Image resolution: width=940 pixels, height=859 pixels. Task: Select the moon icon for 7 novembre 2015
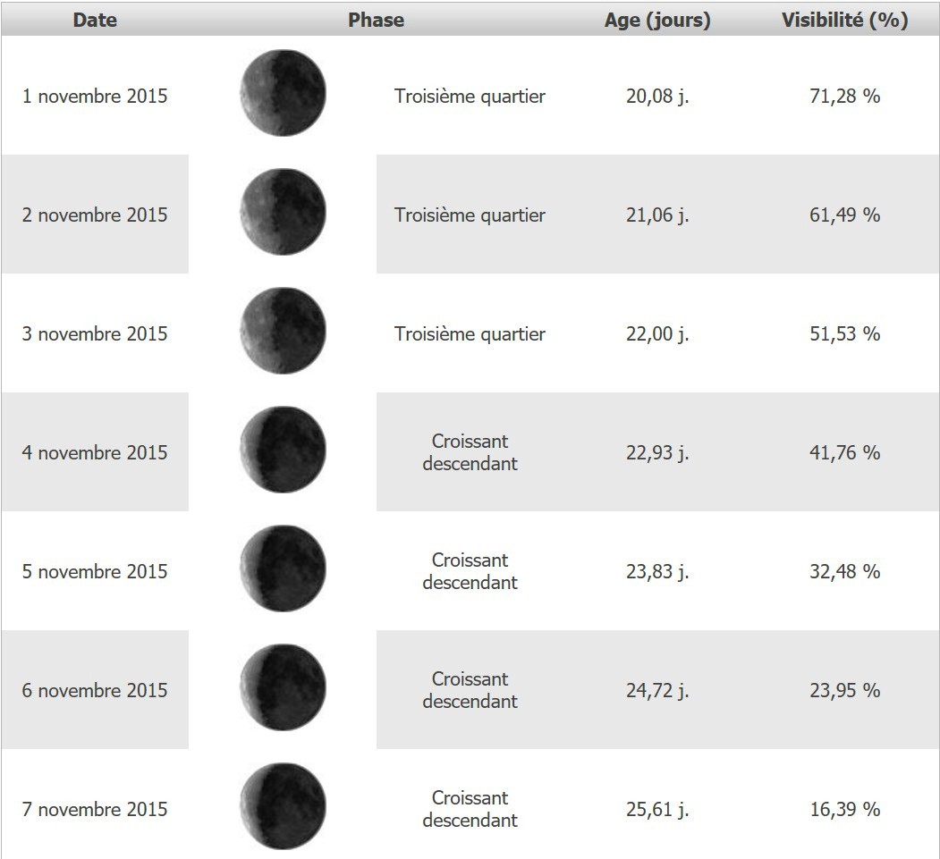point(283,807)
